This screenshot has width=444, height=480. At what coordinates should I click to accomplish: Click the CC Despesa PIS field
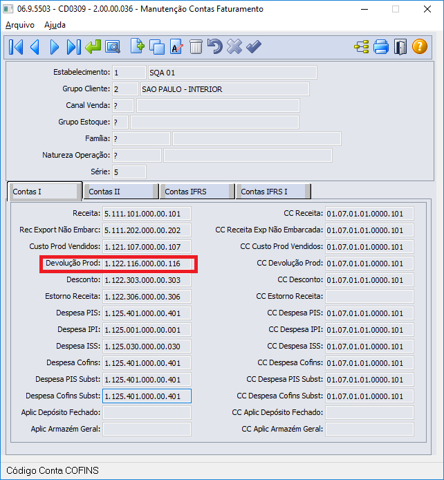click(x=369, y=313)
